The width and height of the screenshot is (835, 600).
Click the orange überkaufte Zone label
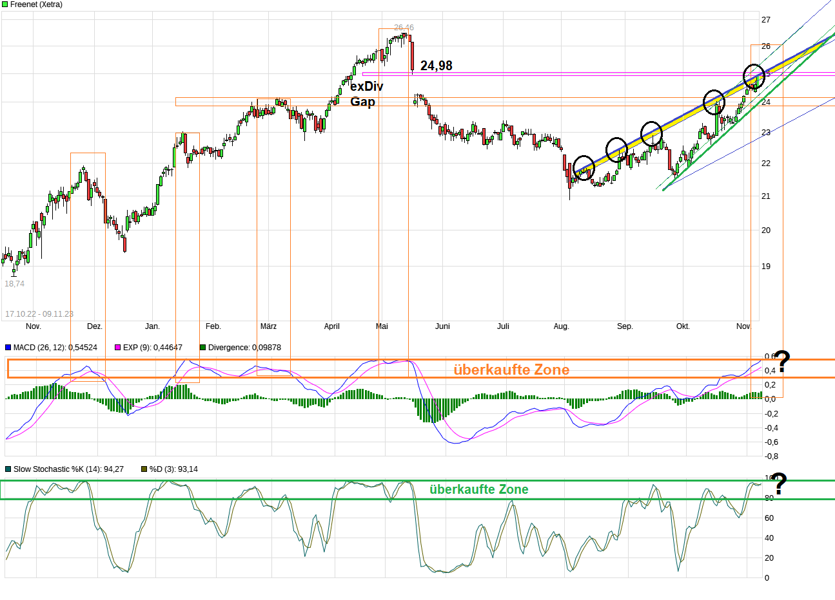click(511, 370)
